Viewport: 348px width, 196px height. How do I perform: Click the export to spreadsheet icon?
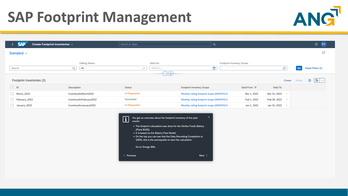click(317, 80)
